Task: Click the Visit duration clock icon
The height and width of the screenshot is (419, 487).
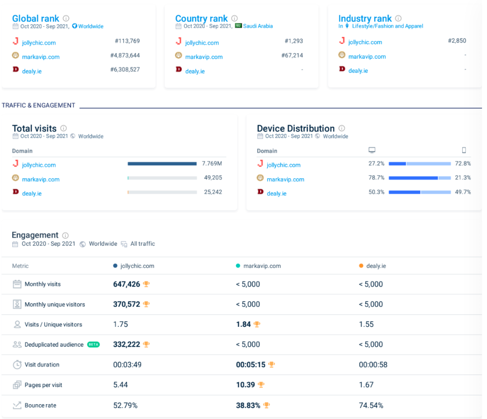Action: [x=17, y=364]
